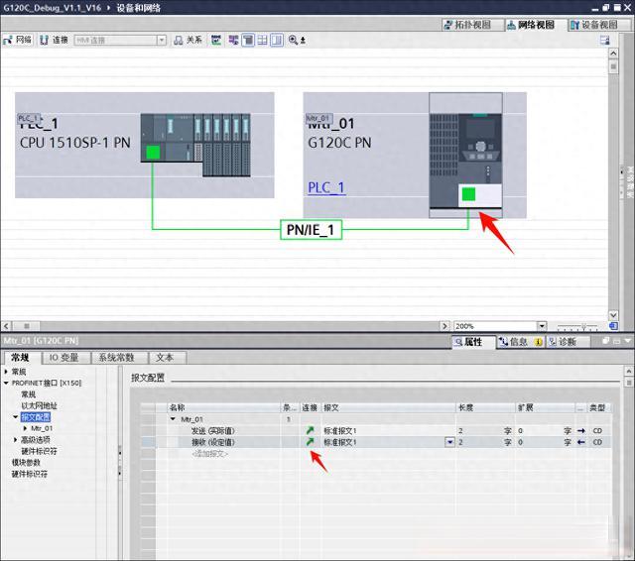The width and height of the screenshot is (635, 561).
Task: Collapse the 报文配置 tree node arrow
Action: pos(16,417)
